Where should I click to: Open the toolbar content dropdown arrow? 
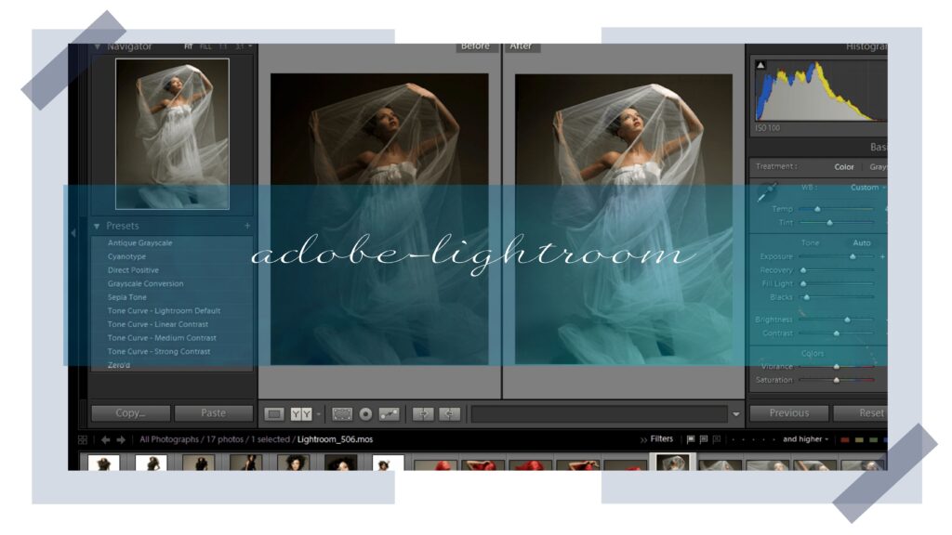736,414
